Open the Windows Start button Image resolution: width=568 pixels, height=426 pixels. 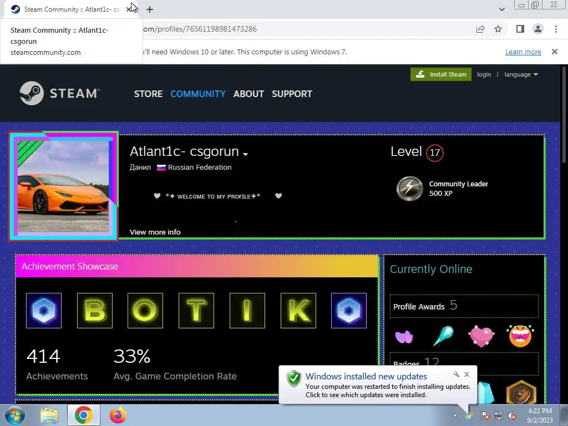[15, 415]
